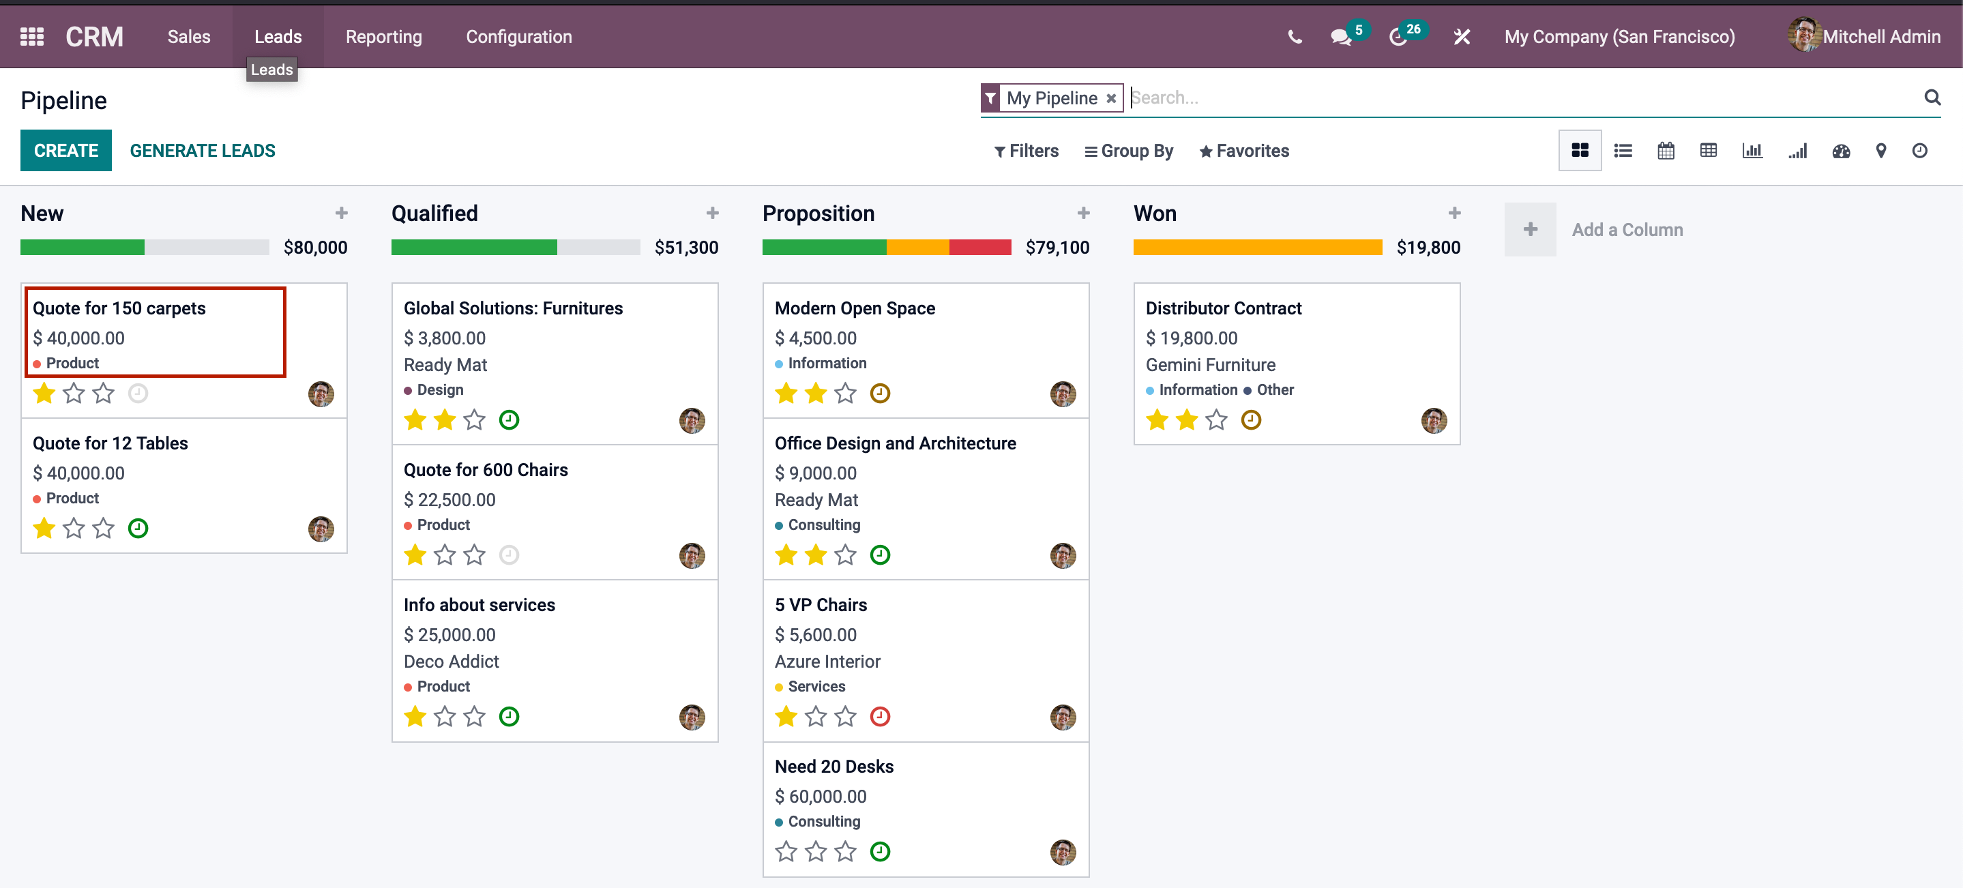Click orange Won column progress bar

click(1258, 247)
